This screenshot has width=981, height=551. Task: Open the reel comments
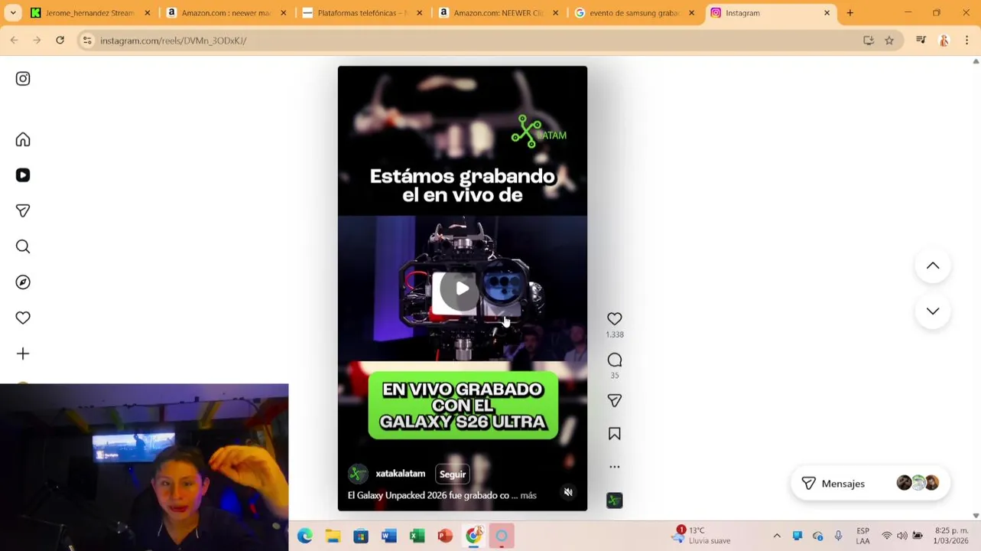(x=615, y=360)
